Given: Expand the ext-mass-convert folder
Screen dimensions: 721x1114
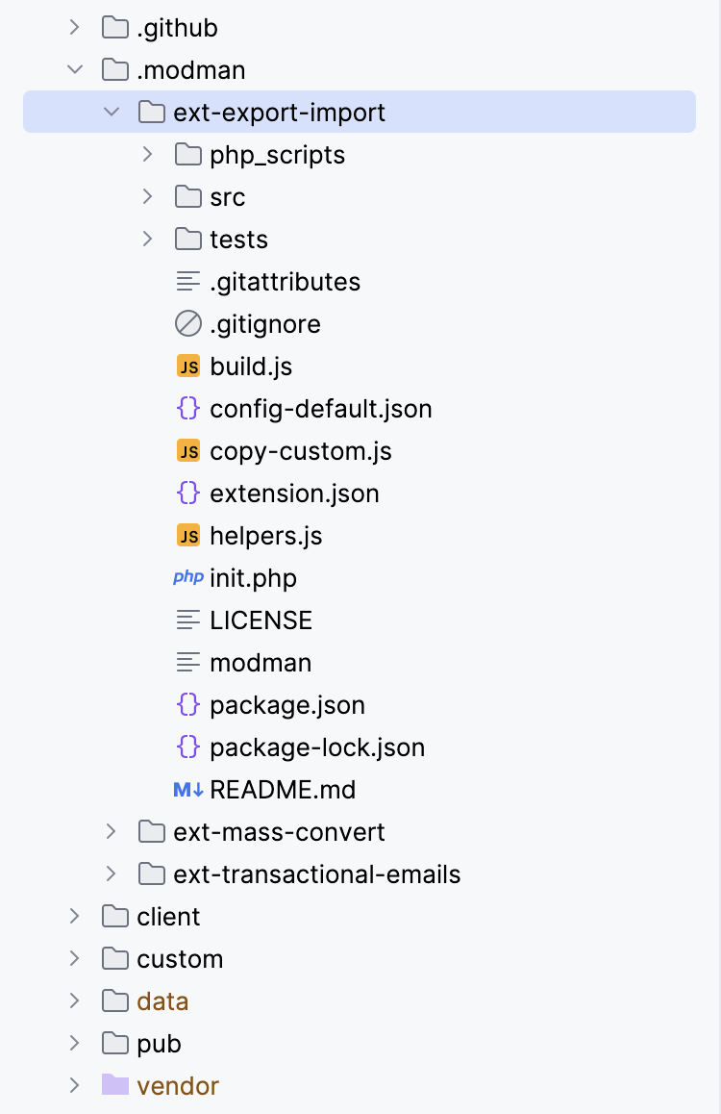Looking at the screenshot, I should (x=112, y=832).
